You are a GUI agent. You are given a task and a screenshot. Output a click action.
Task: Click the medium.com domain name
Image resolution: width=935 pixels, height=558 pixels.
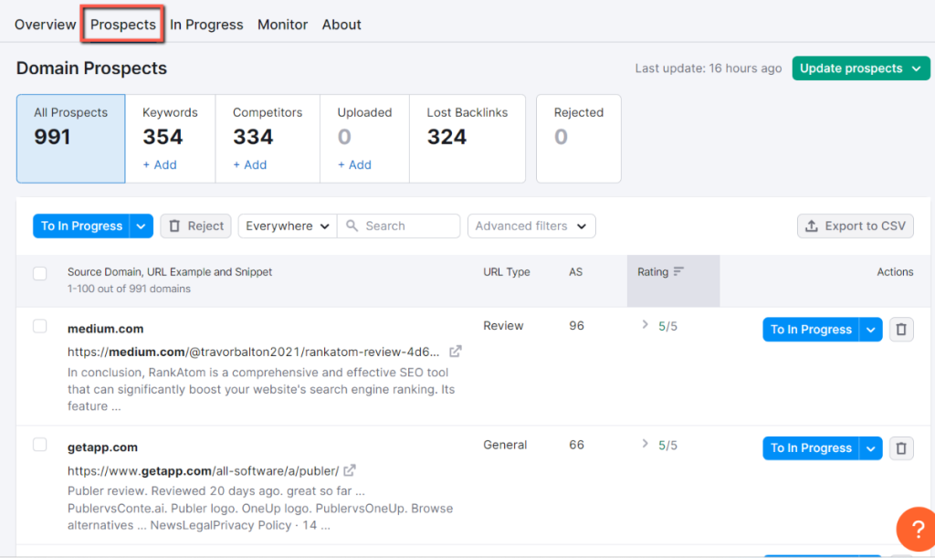(x=105, y=329)
